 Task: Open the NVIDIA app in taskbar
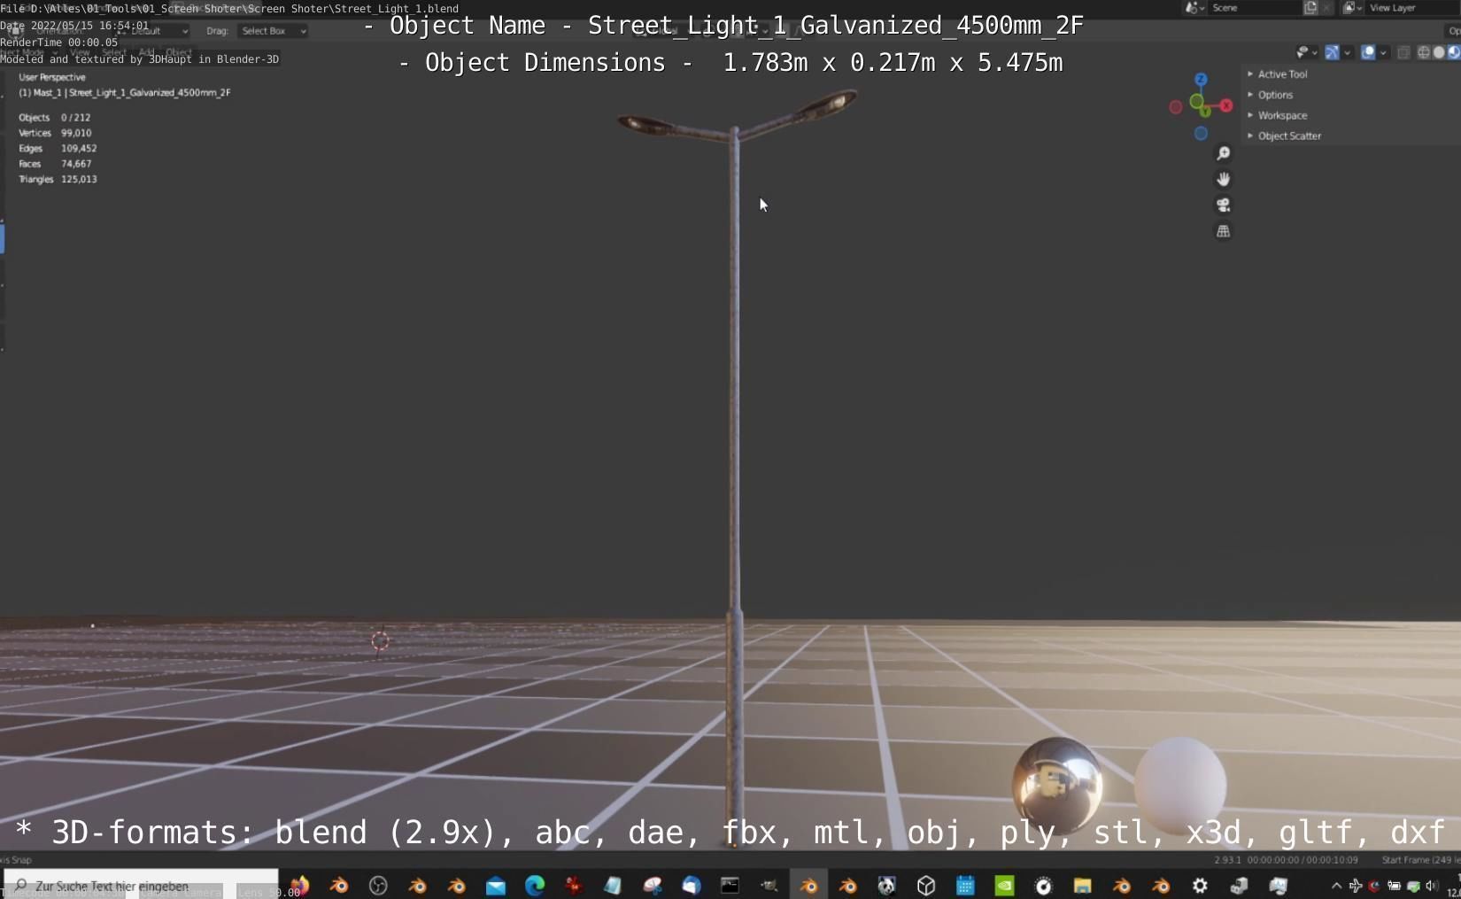click(x=1004, y=885)
